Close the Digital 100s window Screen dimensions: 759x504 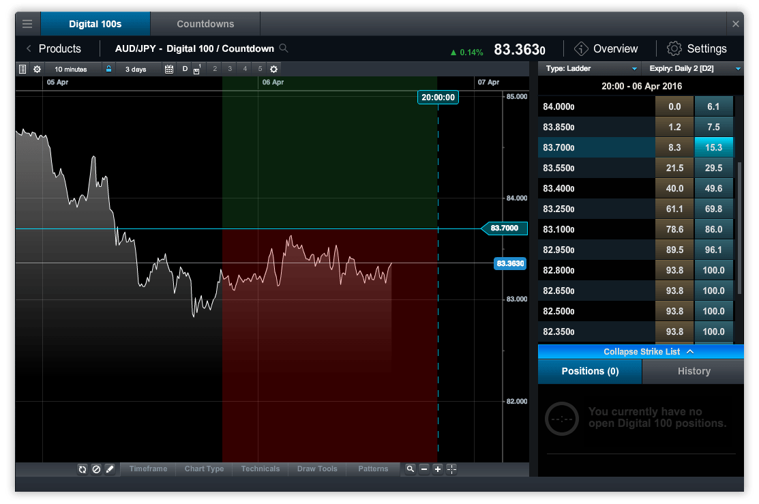tap(735, 24)
